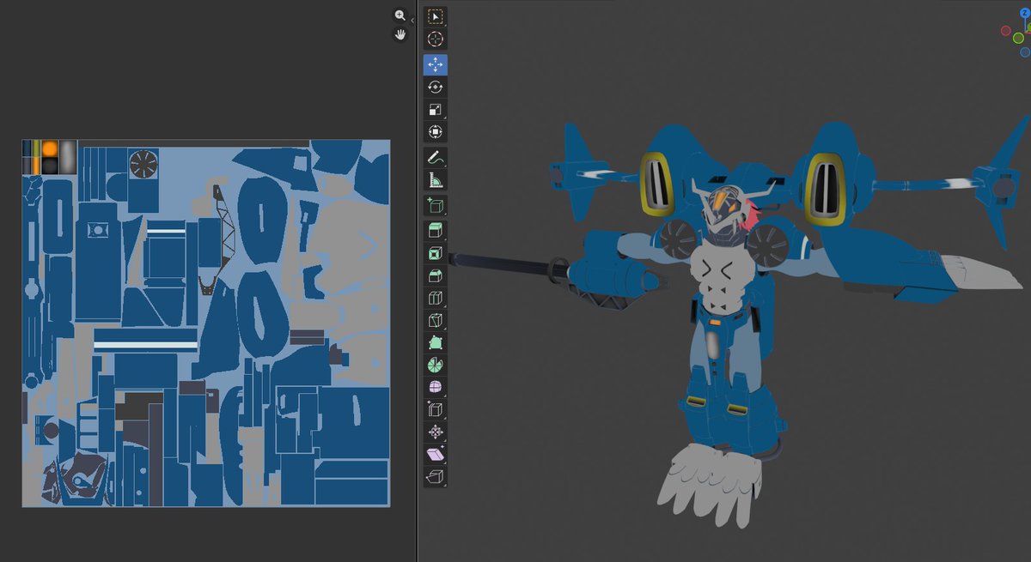Pick the Scale tool
Viewport: 1031px width, 562px height.
click(x=436, y=110)
